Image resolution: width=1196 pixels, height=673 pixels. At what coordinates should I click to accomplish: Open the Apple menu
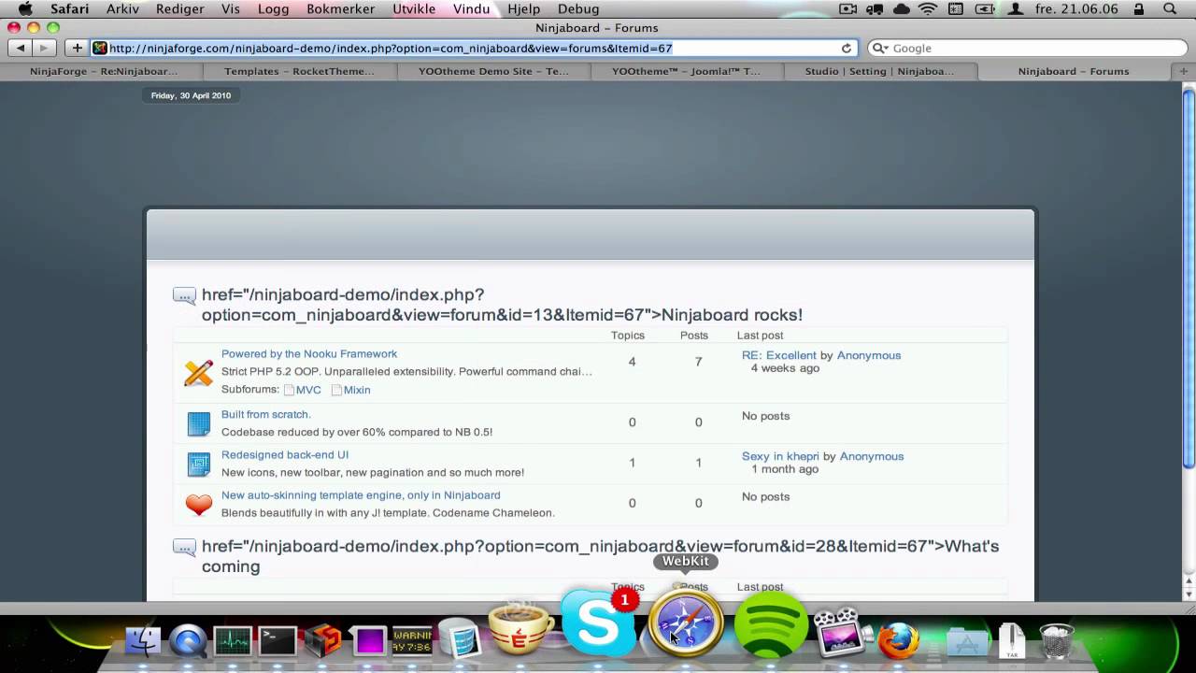(x=25, y=9)
